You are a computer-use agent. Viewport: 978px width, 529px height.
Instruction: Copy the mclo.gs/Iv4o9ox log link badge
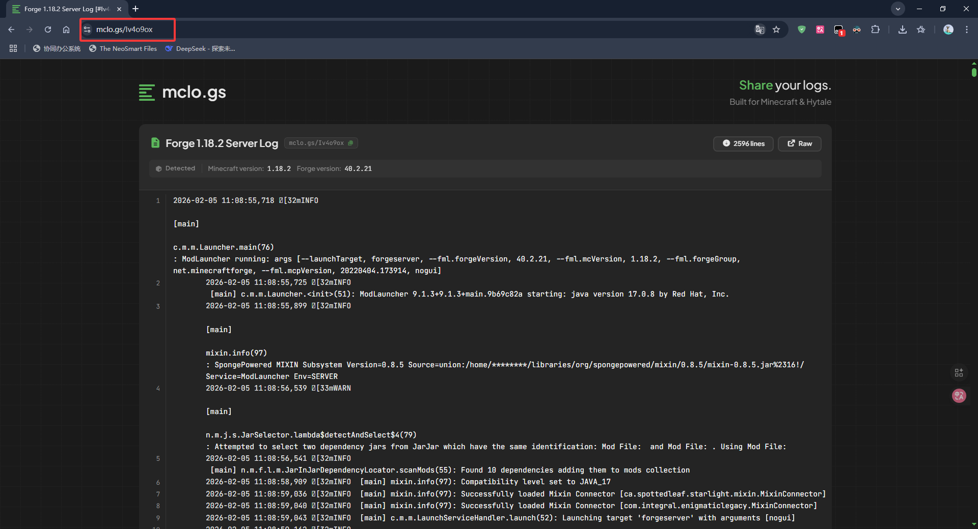[x=320, y=143]
